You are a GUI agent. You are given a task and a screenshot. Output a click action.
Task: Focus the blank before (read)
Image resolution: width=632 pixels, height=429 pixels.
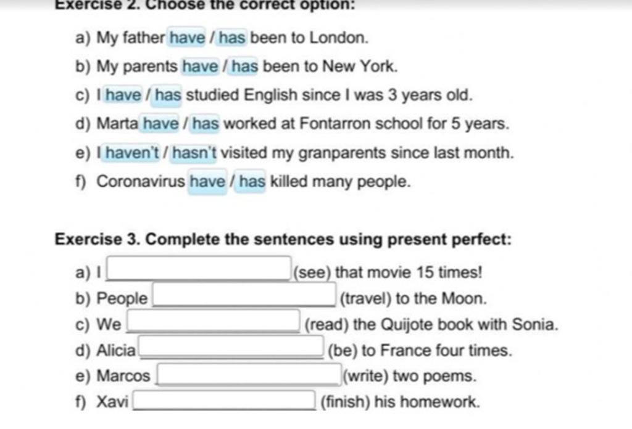click(214, 321)
